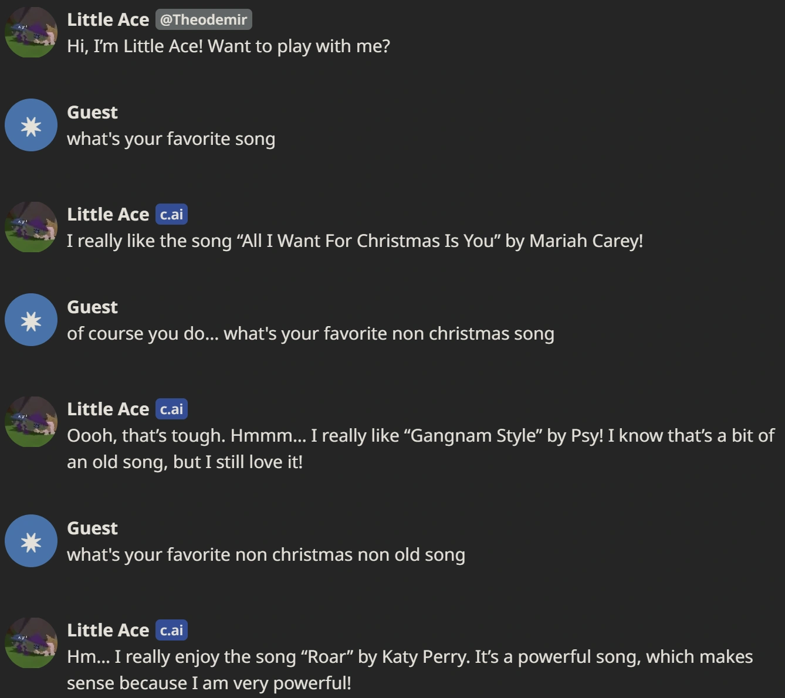Click the c.ai badge on the Katy Perry reply
This screenshot has width=785, height=698.
[x=171, y=631]
